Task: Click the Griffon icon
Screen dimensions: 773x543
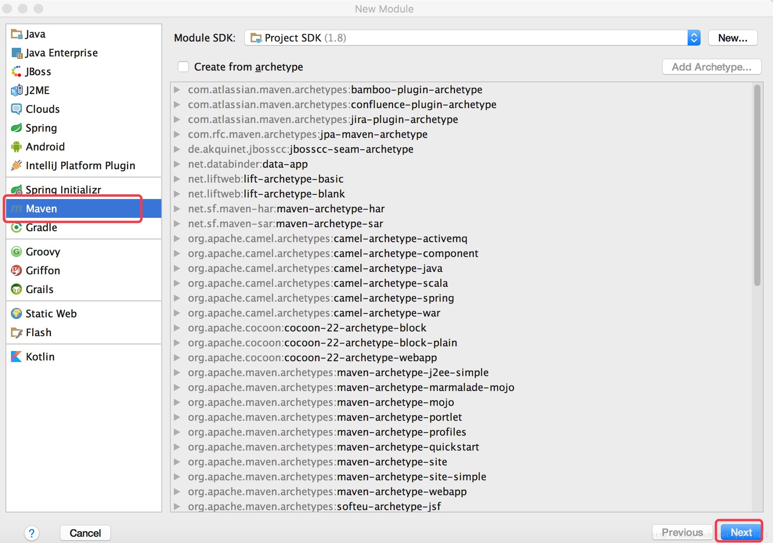Action: tap(16, 271)
